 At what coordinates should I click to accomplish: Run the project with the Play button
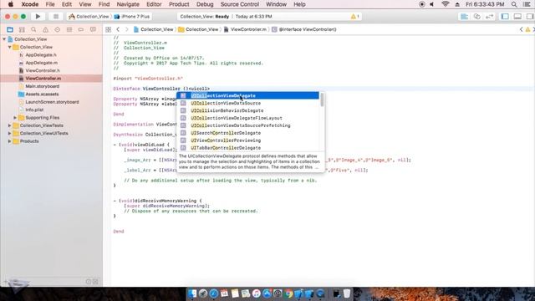pyautogui.click(x=38, y=17)
